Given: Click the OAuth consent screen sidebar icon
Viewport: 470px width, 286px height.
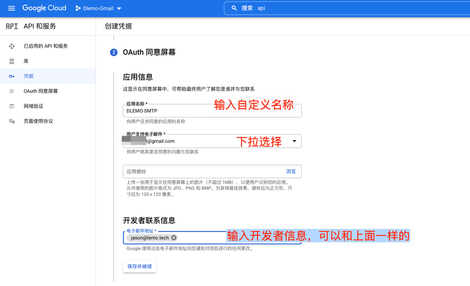Looking at the screenshot, I should pyautogui.click(x=12, y=91).
